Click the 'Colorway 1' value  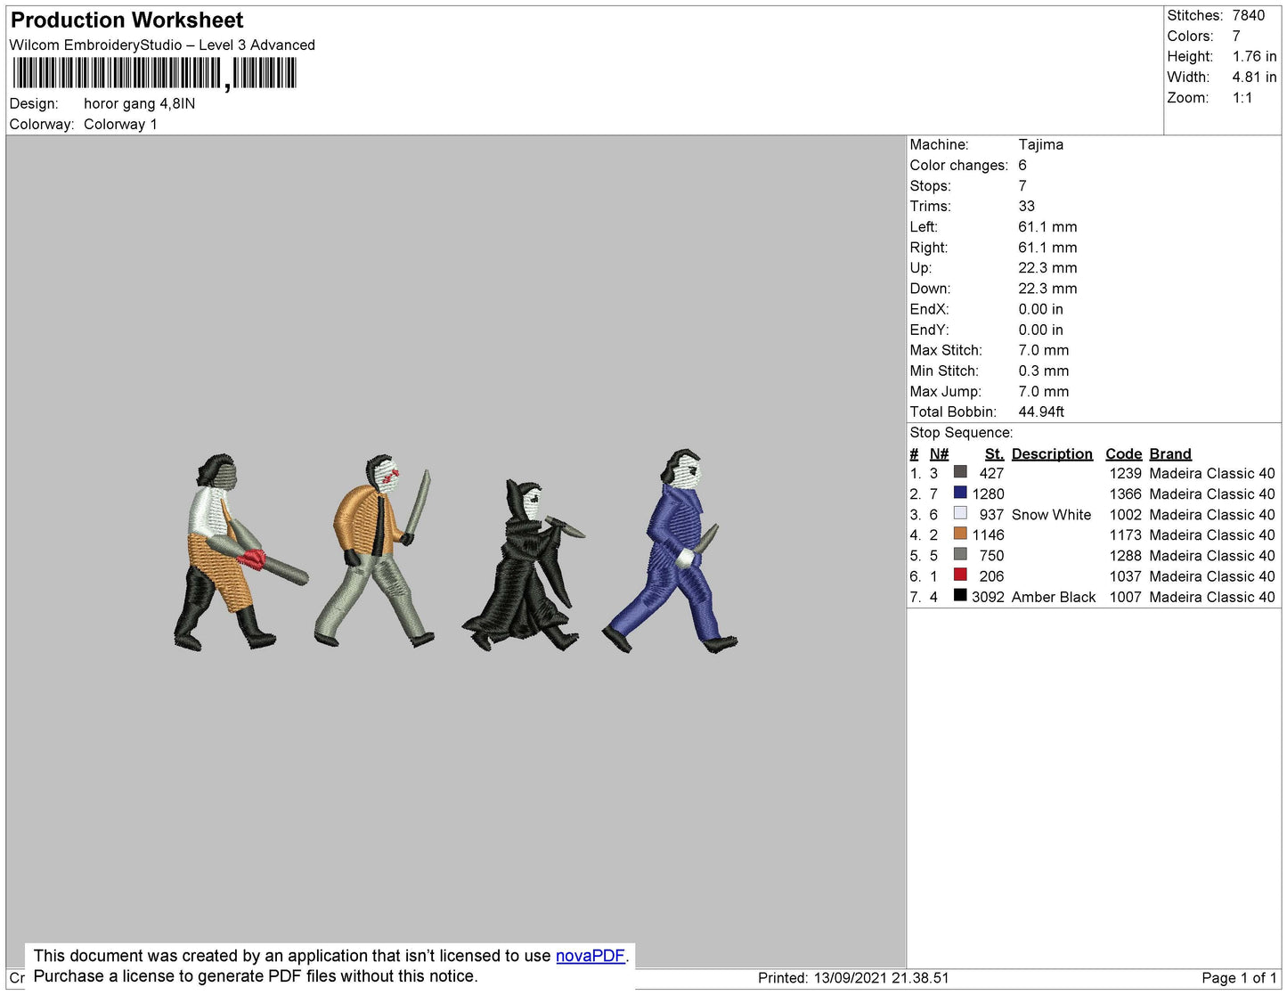[120, 124]
